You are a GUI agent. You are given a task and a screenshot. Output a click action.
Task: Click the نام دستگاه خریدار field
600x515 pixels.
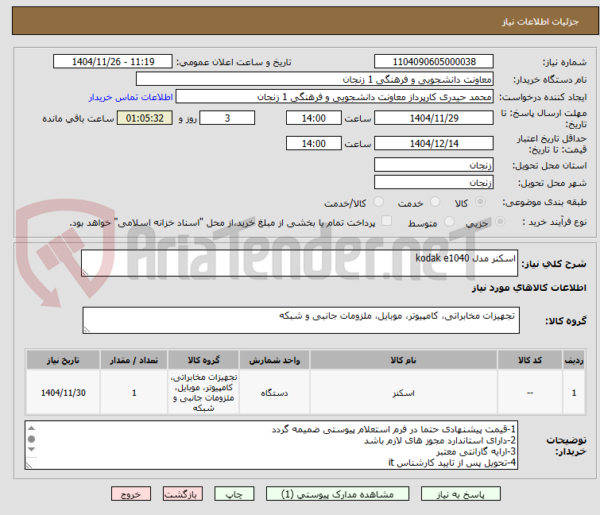pos(315,79)
